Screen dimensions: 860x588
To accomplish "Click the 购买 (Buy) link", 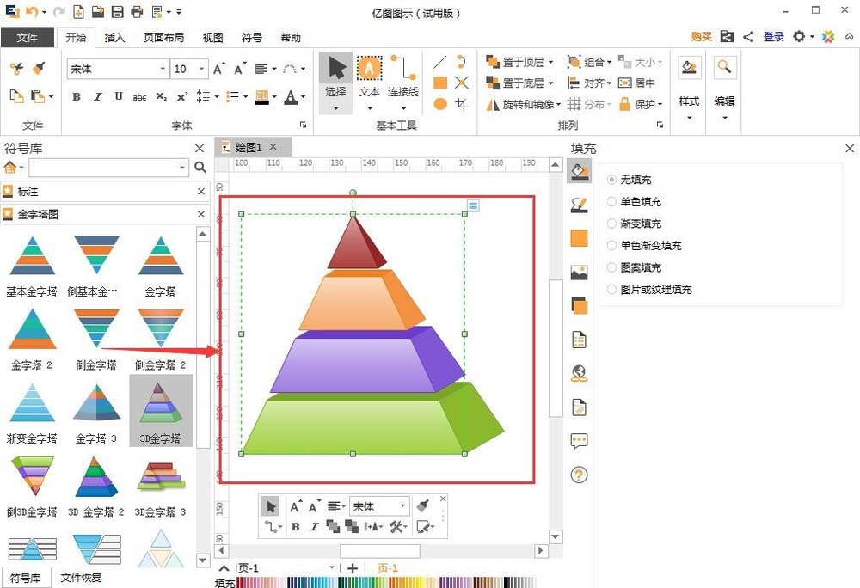I will click(x=700, y=37).
